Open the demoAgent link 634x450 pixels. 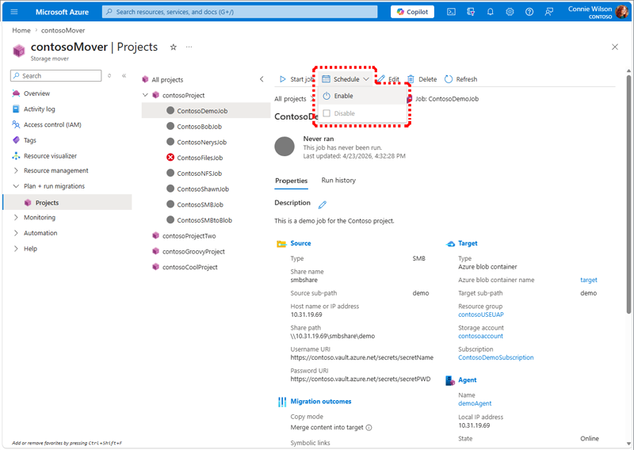coord(475,403)
